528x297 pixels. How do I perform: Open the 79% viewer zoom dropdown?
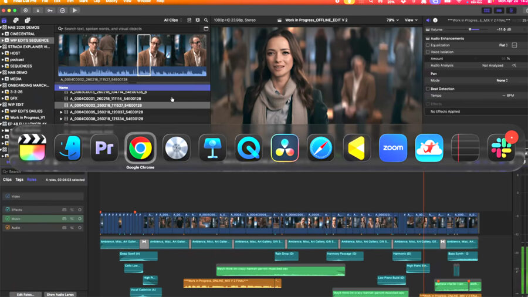coord(392,20)
